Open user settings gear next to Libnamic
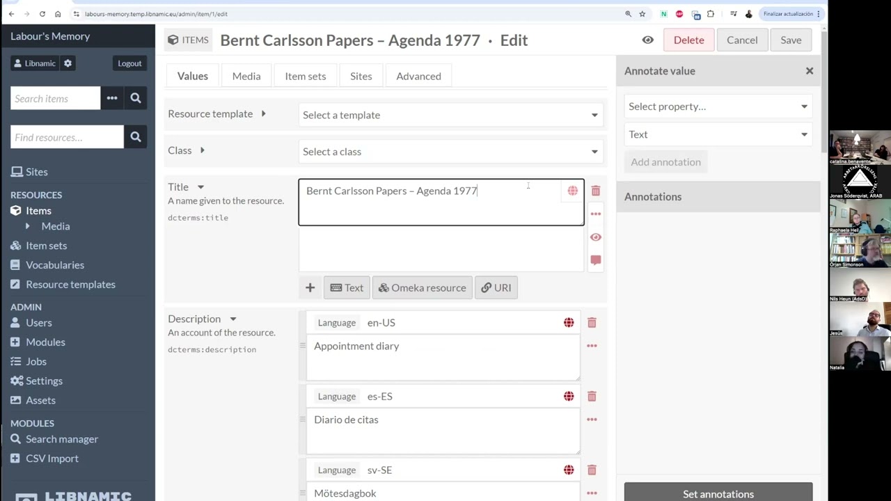891x501 pixels. coord(68,63)
